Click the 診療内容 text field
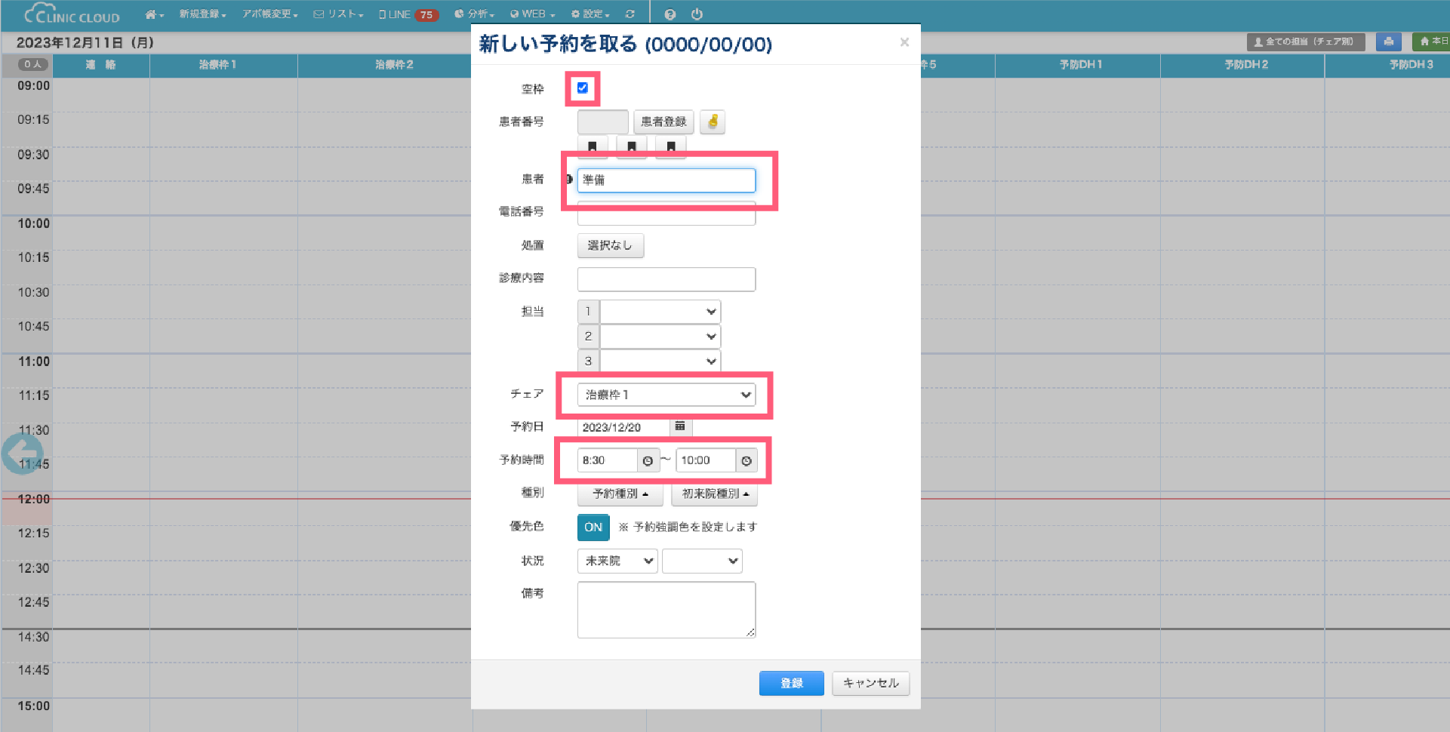1450x732 pixels. [x=666, y=278]
